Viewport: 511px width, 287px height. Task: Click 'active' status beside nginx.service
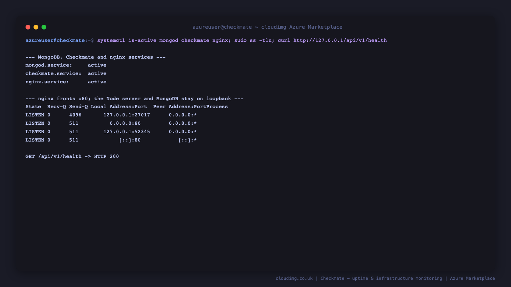pos(97,82)
